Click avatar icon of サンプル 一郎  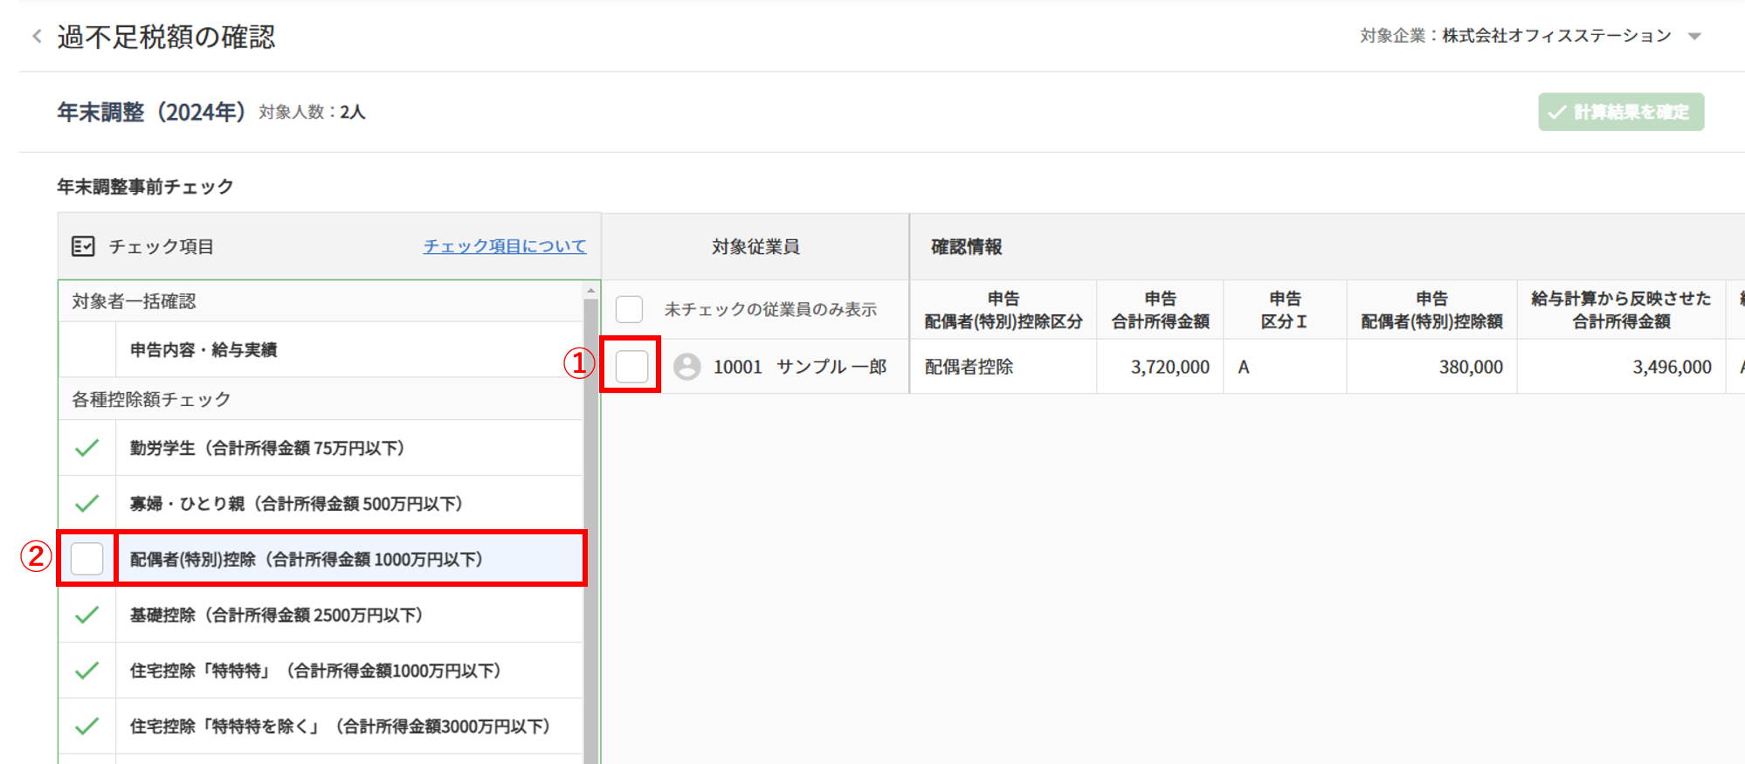[686, 367]
